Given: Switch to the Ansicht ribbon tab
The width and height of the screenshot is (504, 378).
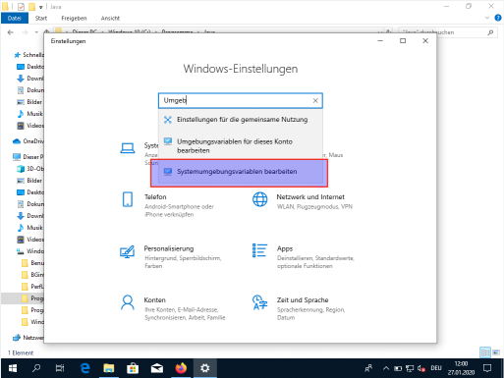Looking at the screenshot, I should pos(110,19).
